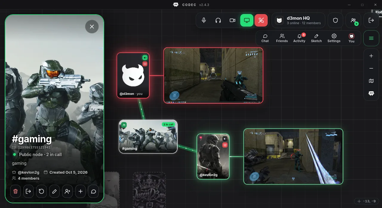Turn on the camera
The height and width of the screenshot is (208, 382).
(232, 20)
